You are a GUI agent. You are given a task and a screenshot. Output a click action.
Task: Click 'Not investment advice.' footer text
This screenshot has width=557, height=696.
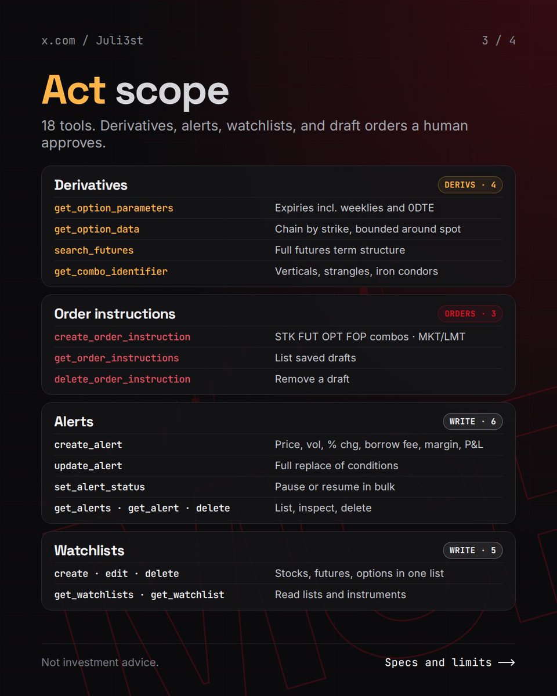[x=100, y=662]
